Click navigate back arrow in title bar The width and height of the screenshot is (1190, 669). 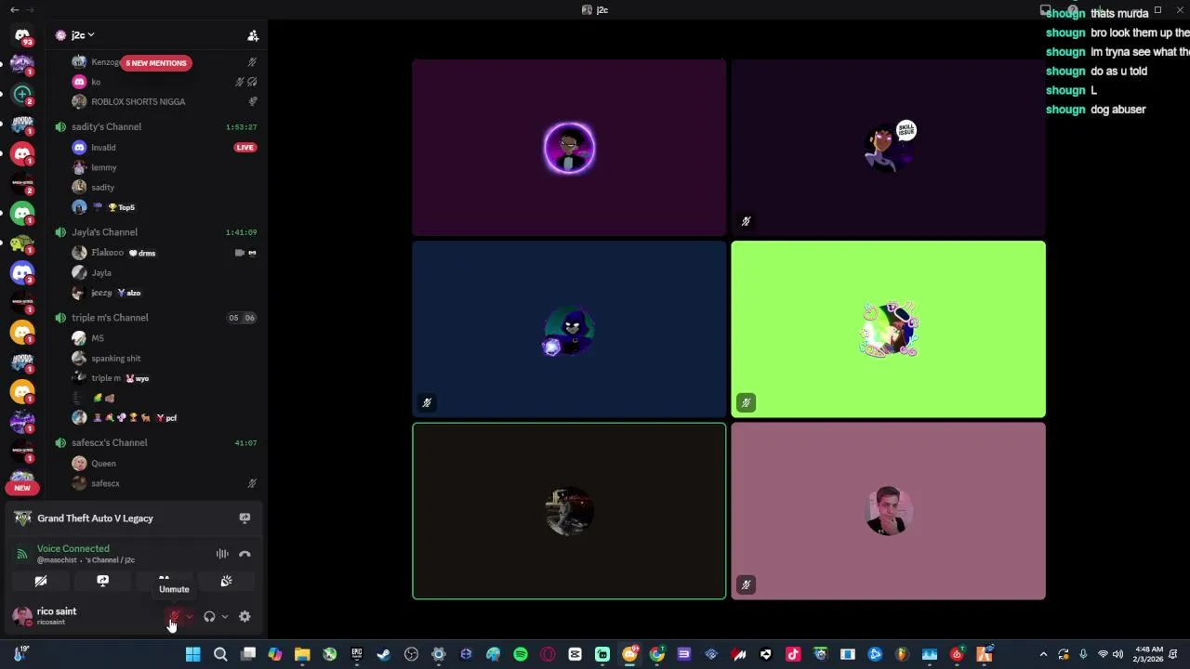pos(14,9)
